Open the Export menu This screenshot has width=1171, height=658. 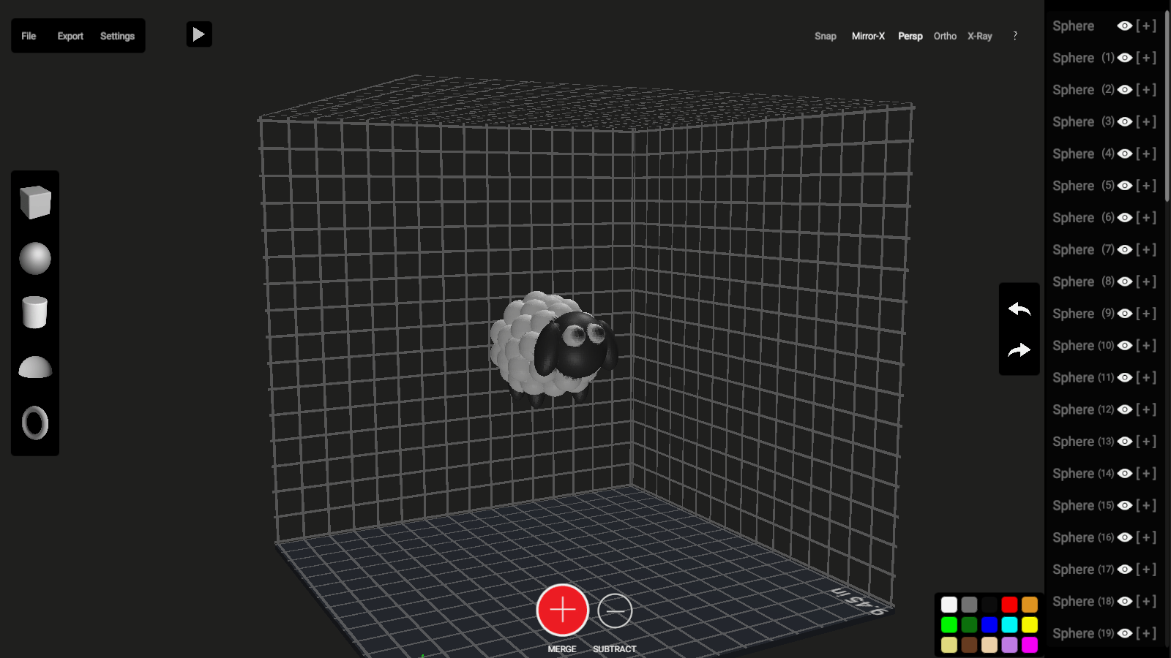70,36
